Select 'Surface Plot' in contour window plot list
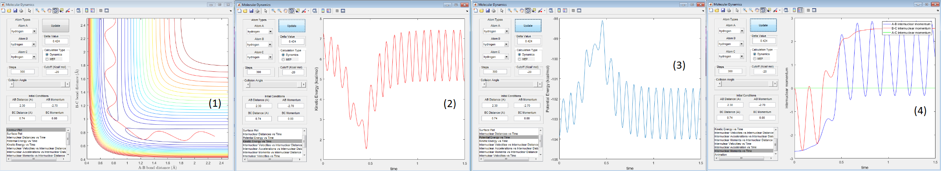Image resolution: width=941 pixels, height=171 pixels. (15, 134)
